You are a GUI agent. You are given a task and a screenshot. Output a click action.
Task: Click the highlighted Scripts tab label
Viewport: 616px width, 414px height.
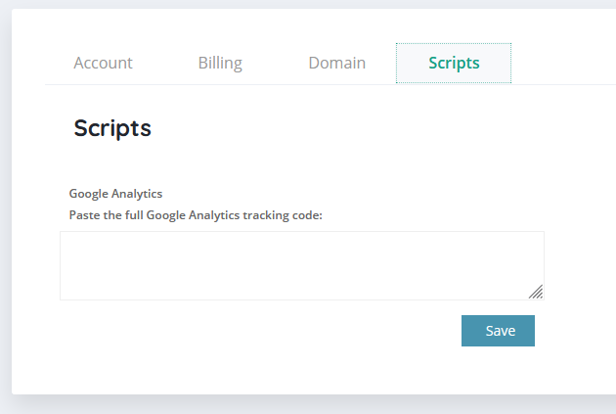(454, 64)
